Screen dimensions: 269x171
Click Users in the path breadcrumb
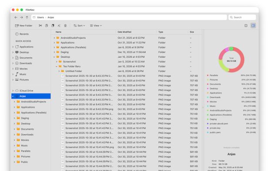[40, 17]
